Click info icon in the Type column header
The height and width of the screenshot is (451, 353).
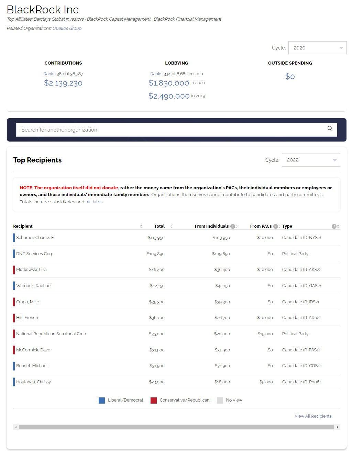coord(334,226)
